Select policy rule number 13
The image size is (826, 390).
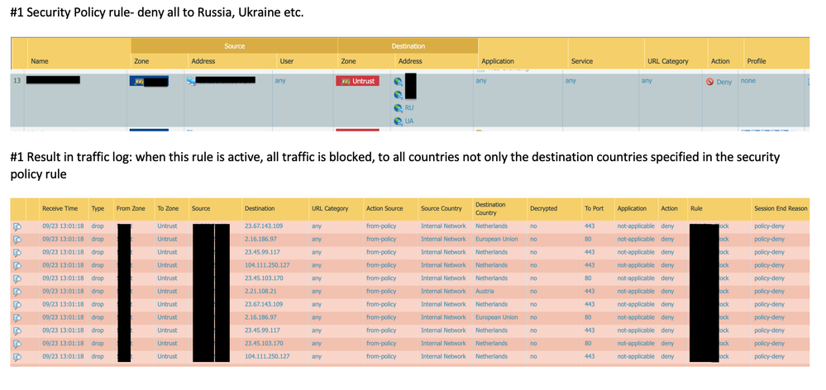pyautogui.click(x=17, y=80)
